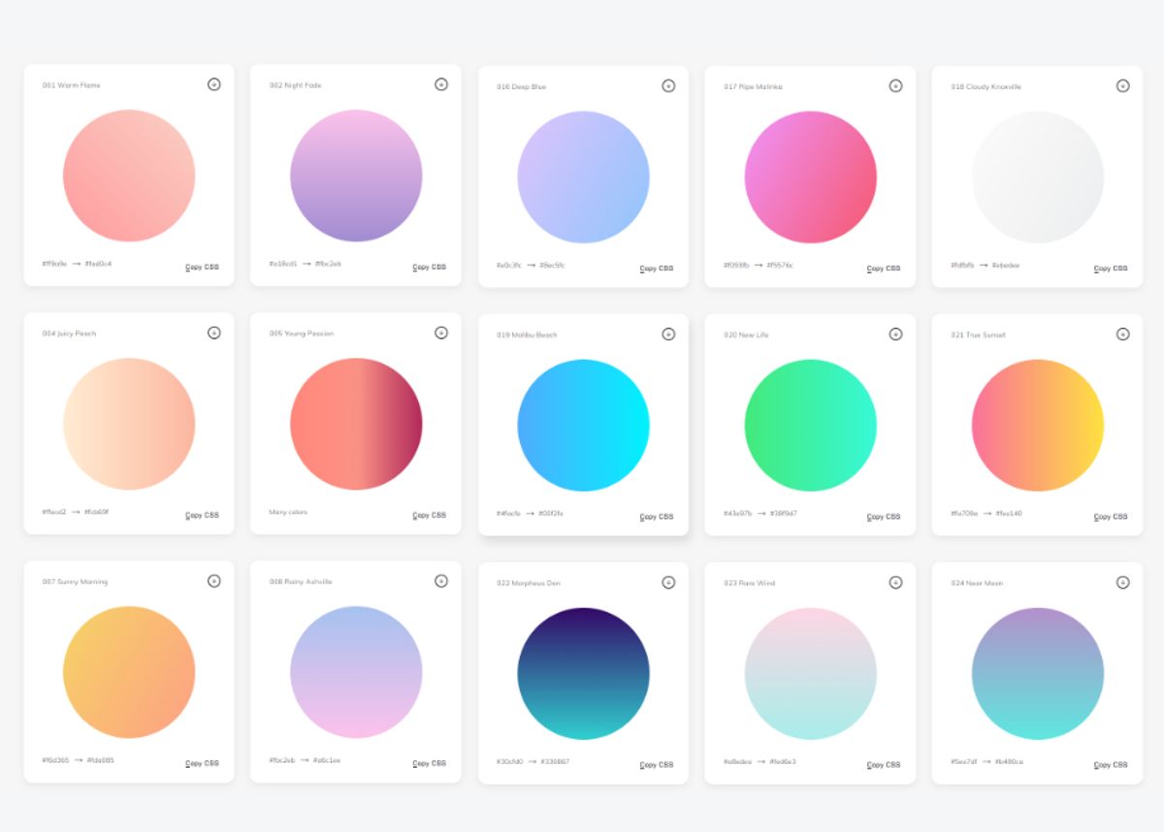Select the Cloudy Knoxville white gradient circle
This screenshot has width=1164, height=832.
1037,177
